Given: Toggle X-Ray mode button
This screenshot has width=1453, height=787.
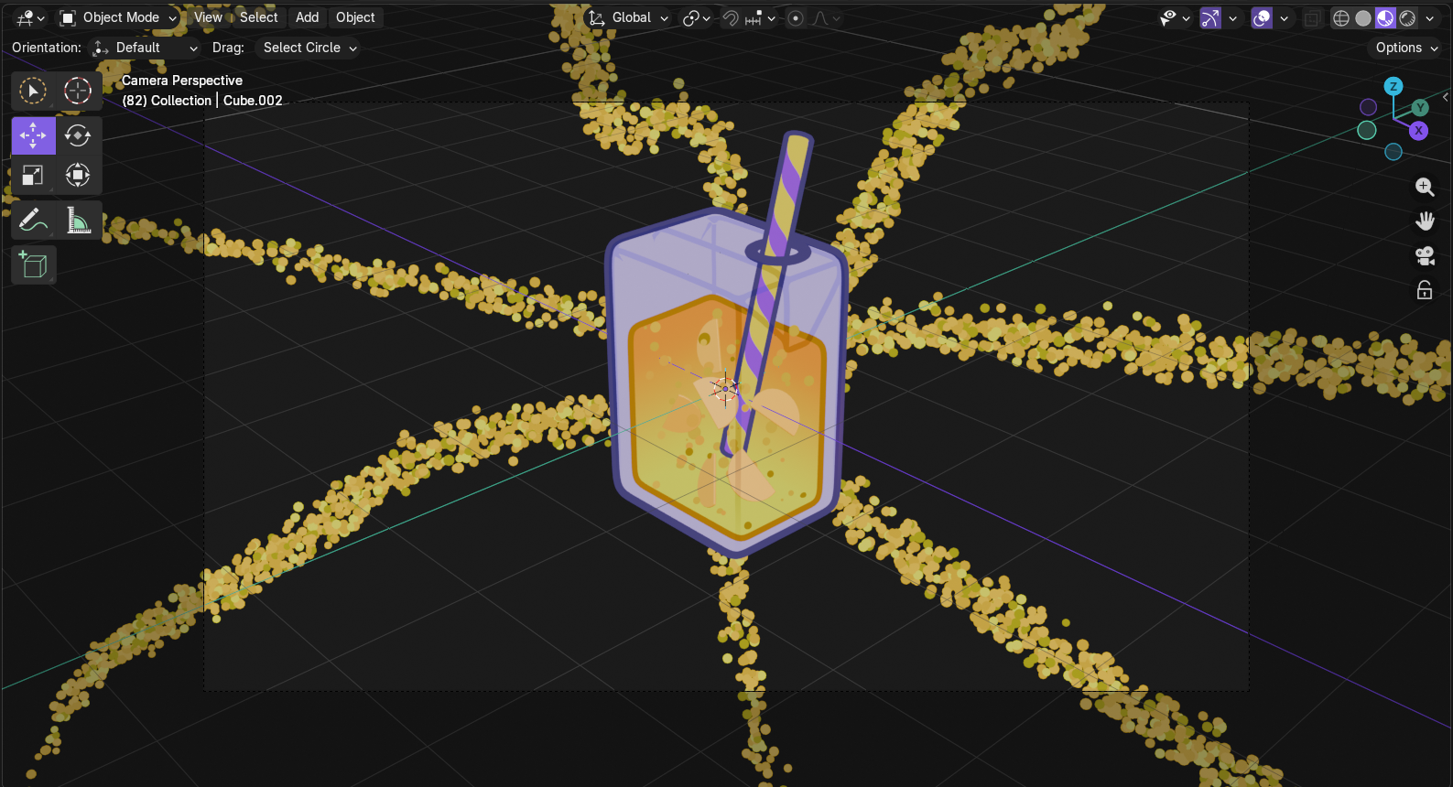Looking at the screenshot, I should coord(1313,18).
